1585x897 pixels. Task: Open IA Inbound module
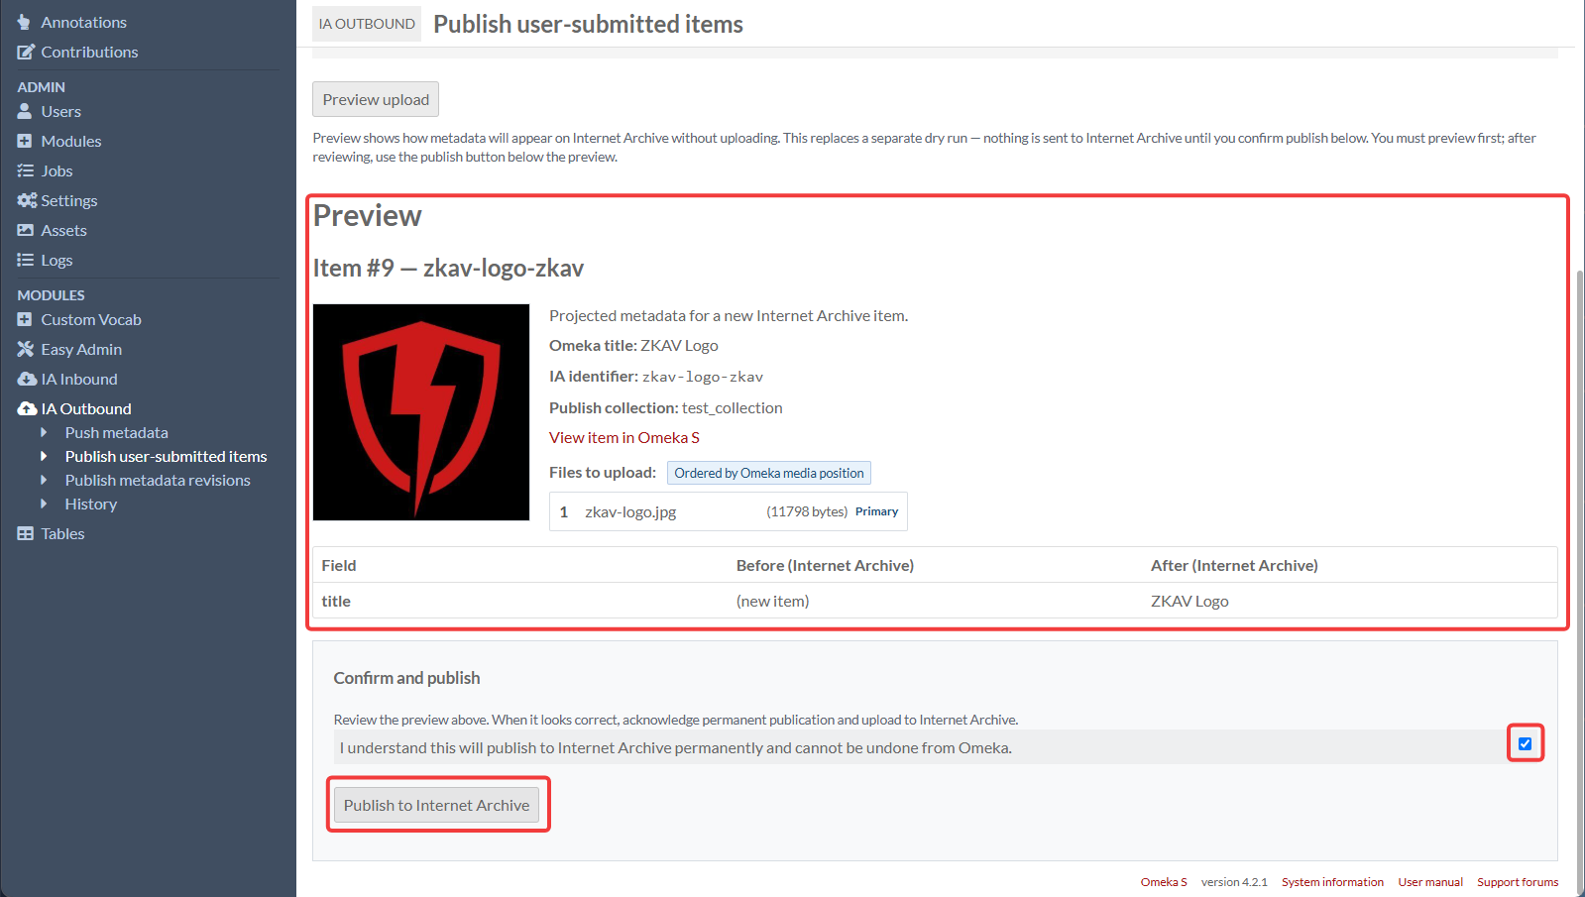coord(79,379)
